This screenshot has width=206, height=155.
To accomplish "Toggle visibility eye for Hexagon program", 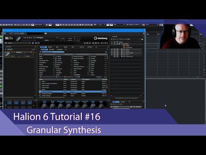I will click(x=112, y=44).
